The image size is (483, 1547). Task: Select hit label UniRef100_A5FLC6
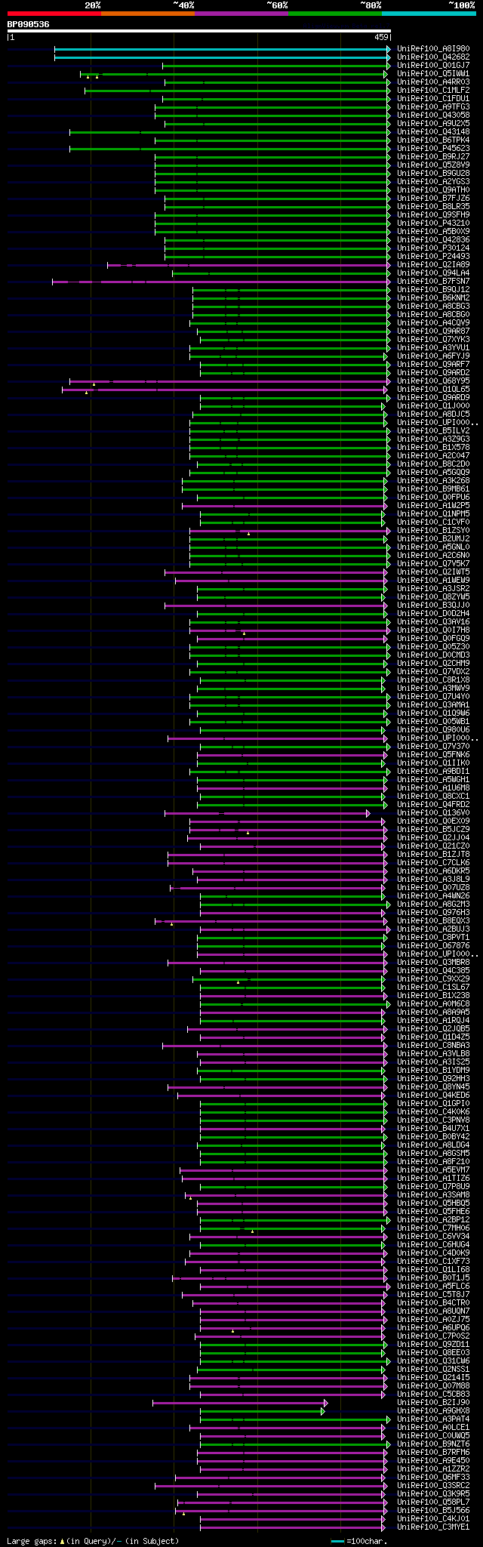[x=433, y=1286]
